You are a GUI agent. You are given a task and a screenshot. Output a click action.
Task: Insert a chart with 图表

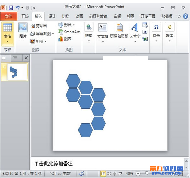65,39
